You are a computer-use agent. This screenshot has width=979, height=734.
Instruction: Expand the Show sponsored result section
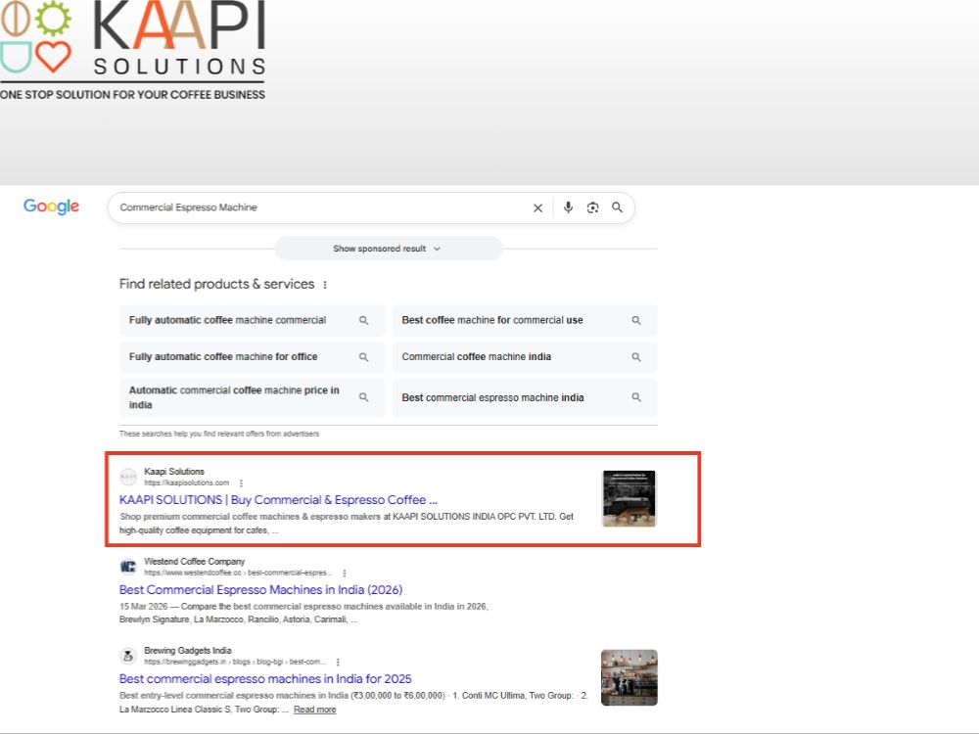pos(388,249)
